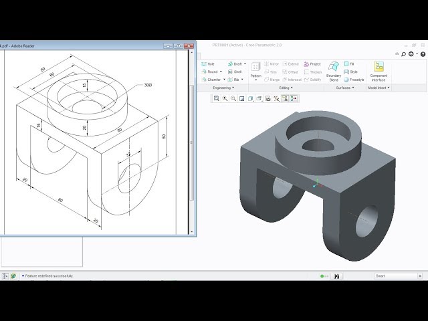Viewport: 428px width, 321px height.
Task: Expand the Round dropdown arrow
Action: click(221, 72)
